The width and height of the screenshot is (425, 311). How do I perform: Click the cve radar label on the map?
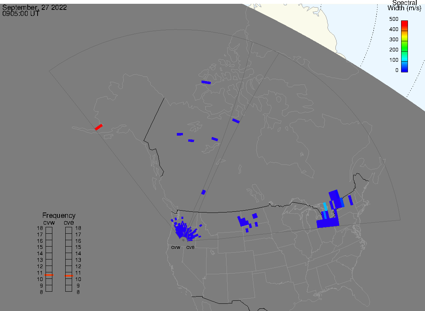point(190,247)
